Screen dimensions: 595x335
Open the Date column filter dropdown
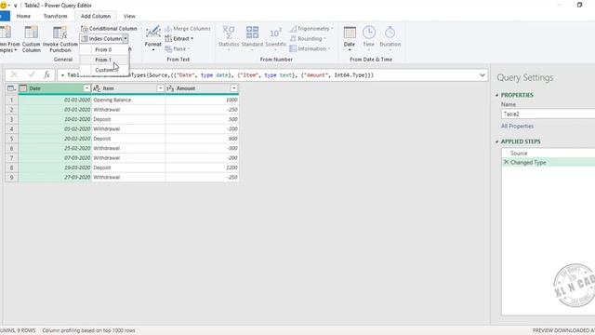click(86, 88)
